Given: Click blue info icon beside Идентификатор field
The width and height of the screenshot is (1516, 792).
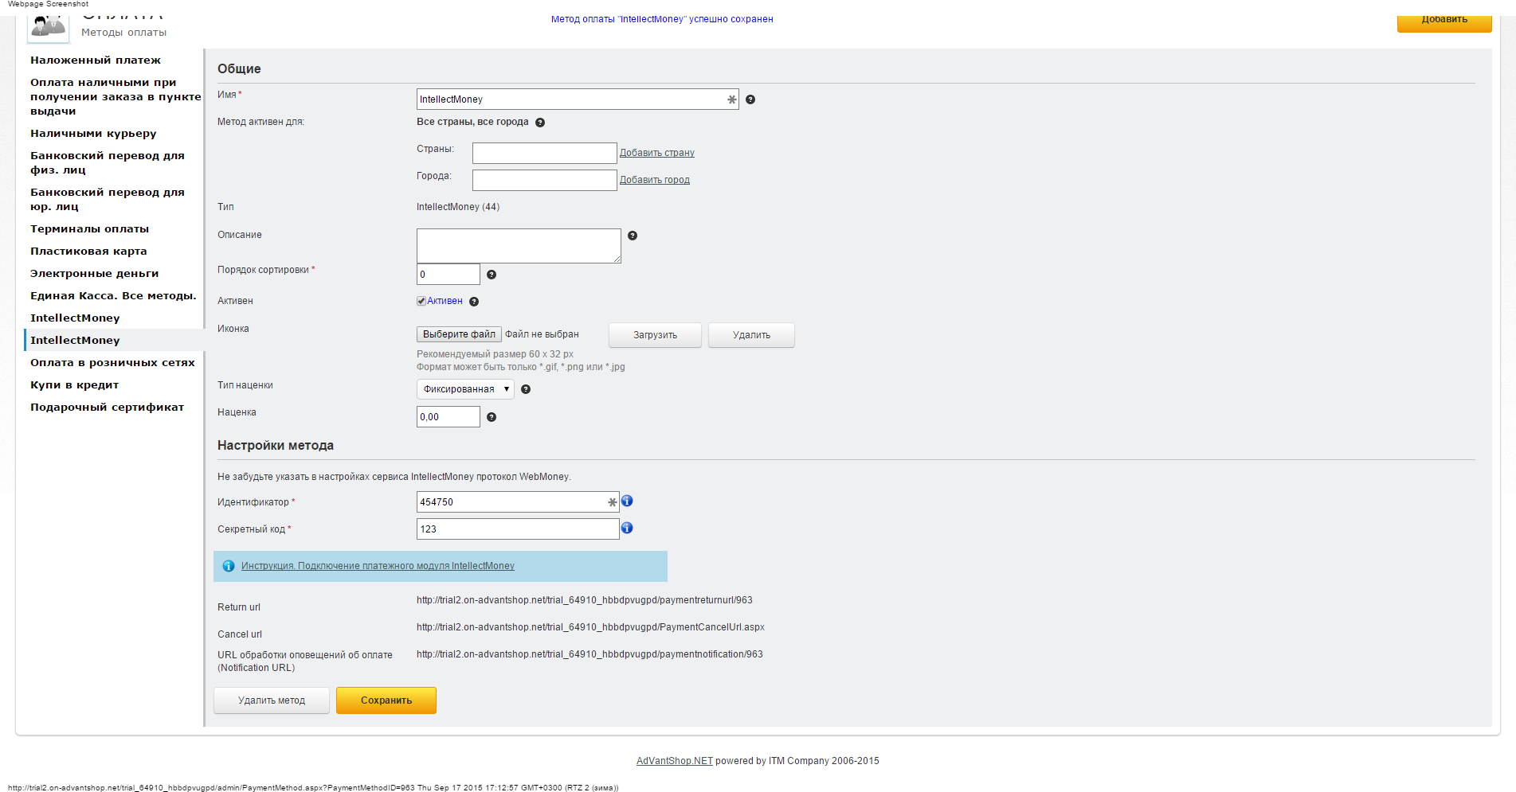Looking at the screenshot, I should (x=627, y=501).
